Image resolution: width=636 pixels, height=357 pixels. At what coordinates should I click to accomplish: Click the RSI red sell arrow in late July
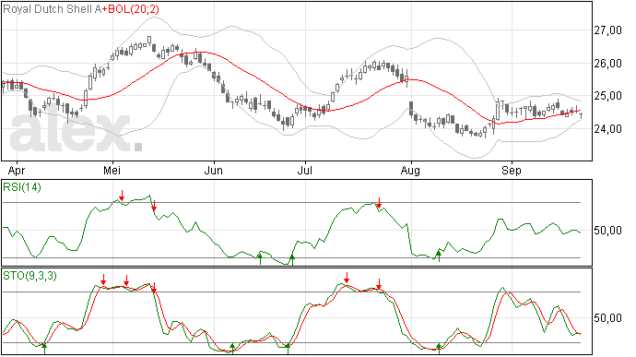(379, 203)
